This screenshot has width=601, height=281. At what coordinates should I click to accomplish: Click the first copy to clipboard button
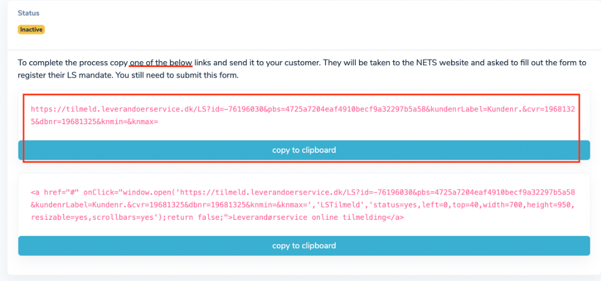pos(304,150)
